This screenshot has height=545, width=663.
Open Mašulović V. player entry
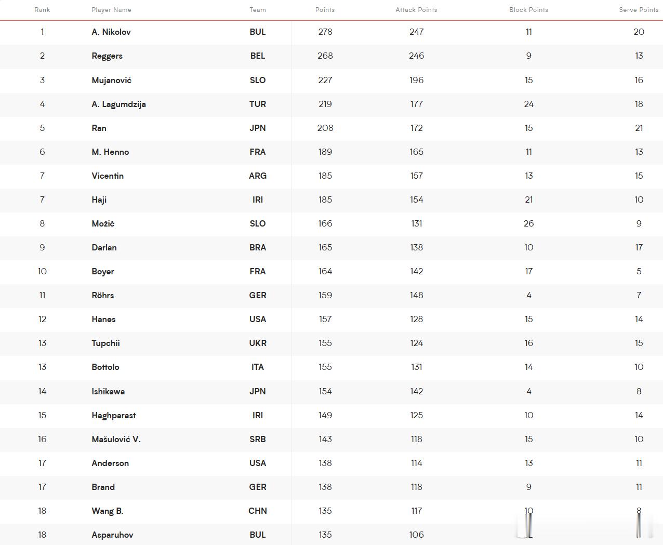click(x=116, y=439)
